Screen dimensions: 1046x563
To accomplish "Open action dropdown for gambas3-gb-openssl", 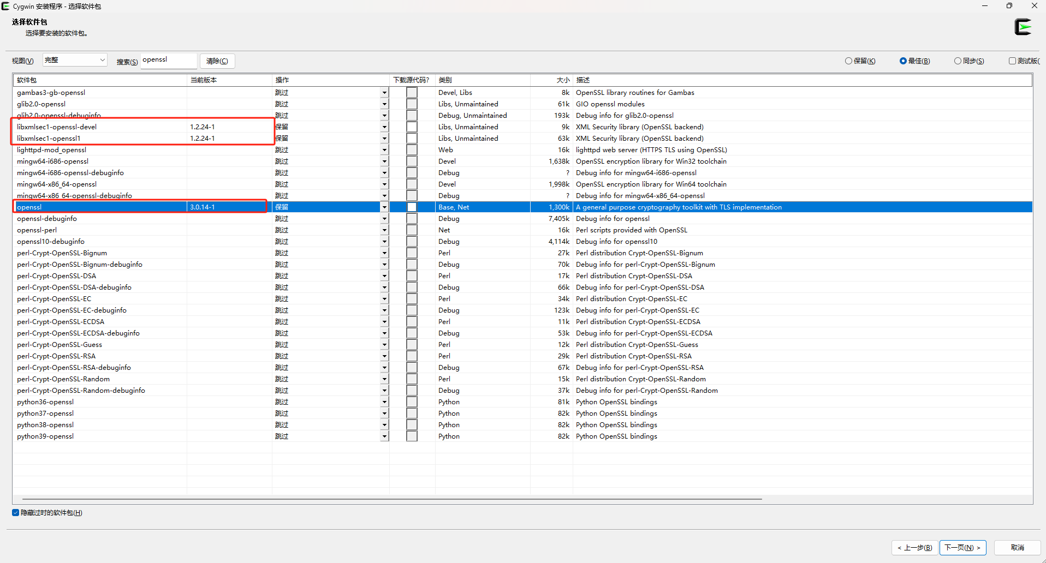I will click(x=384, y=93).
